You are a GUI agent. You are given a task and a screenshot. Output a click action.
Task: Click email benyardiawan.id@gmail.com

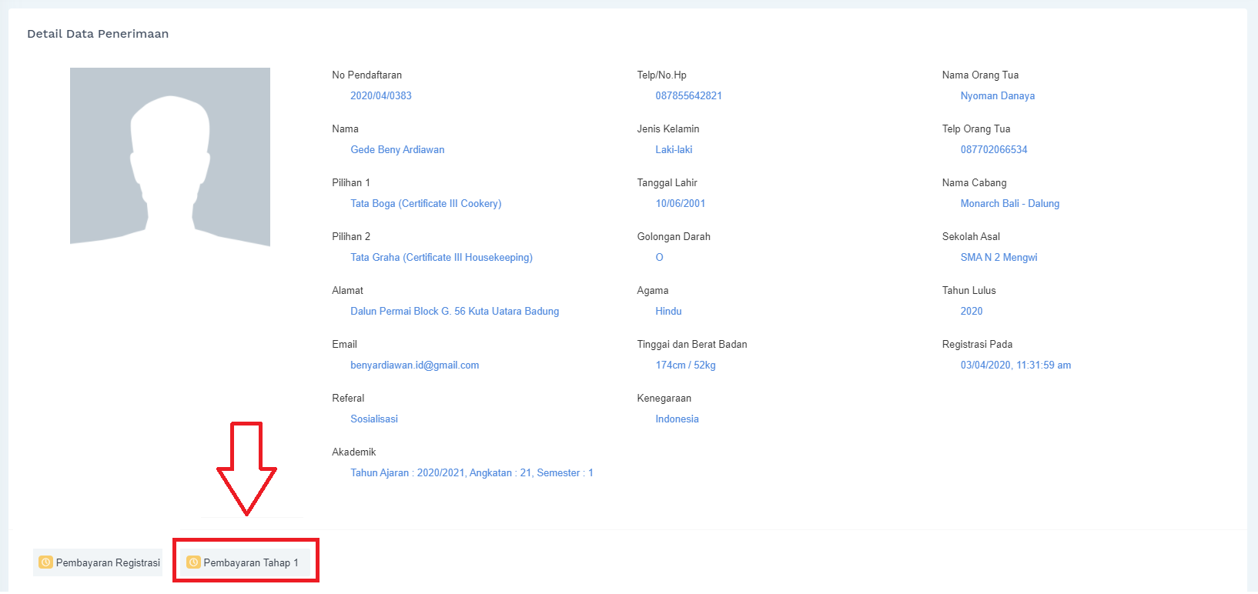[x=414, y=365]
